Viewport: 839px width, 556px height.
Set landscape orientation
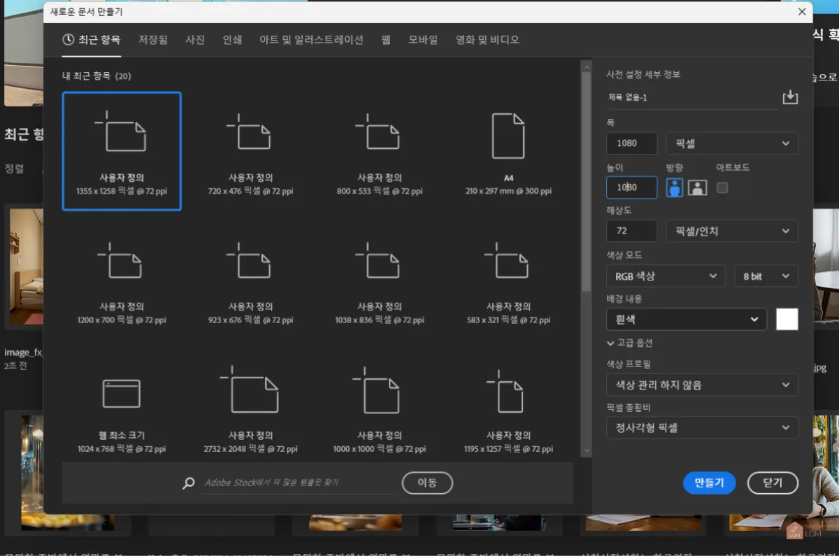697,187
